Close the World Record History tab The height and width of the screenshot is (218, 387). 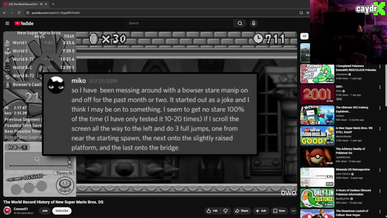click(x=46, y=4)
